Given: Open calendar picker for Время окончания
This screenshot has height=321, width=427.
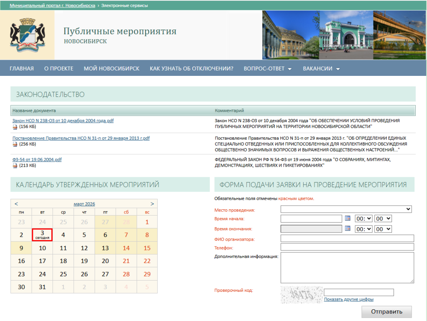Looking at the screenshot, I should 348,228.
